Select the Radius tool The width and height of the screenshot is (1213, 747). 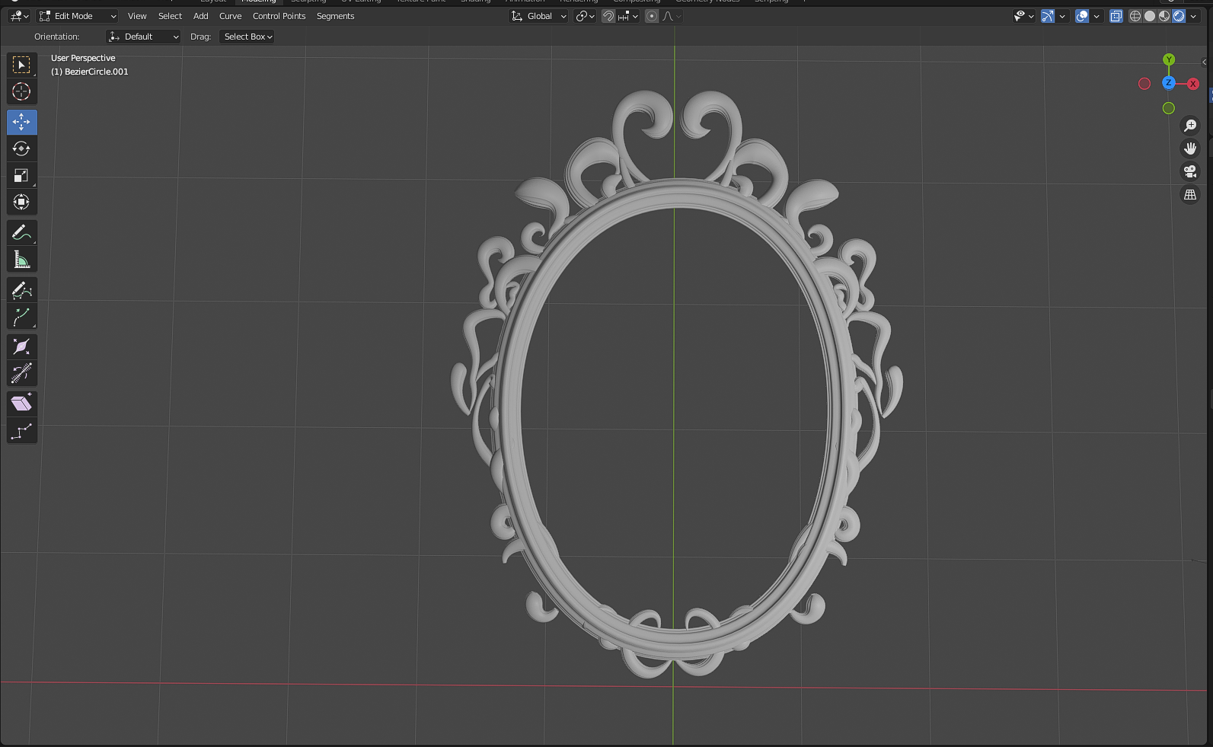[21, 347]
